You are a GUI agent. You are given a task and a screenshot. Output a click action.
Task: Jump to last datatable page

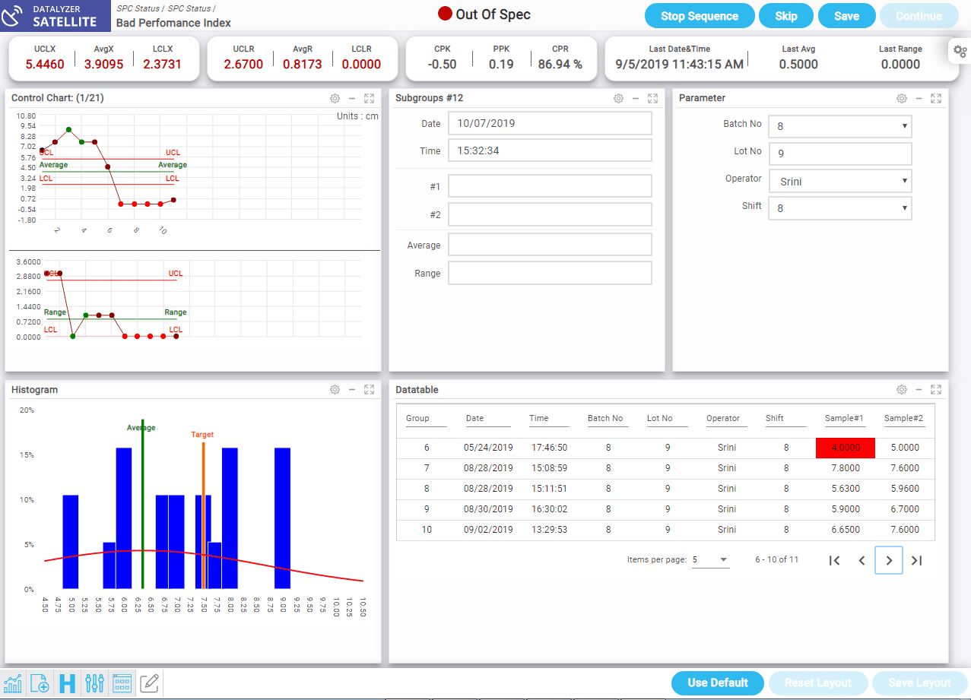pyautogui.click(x=916, y=560)
